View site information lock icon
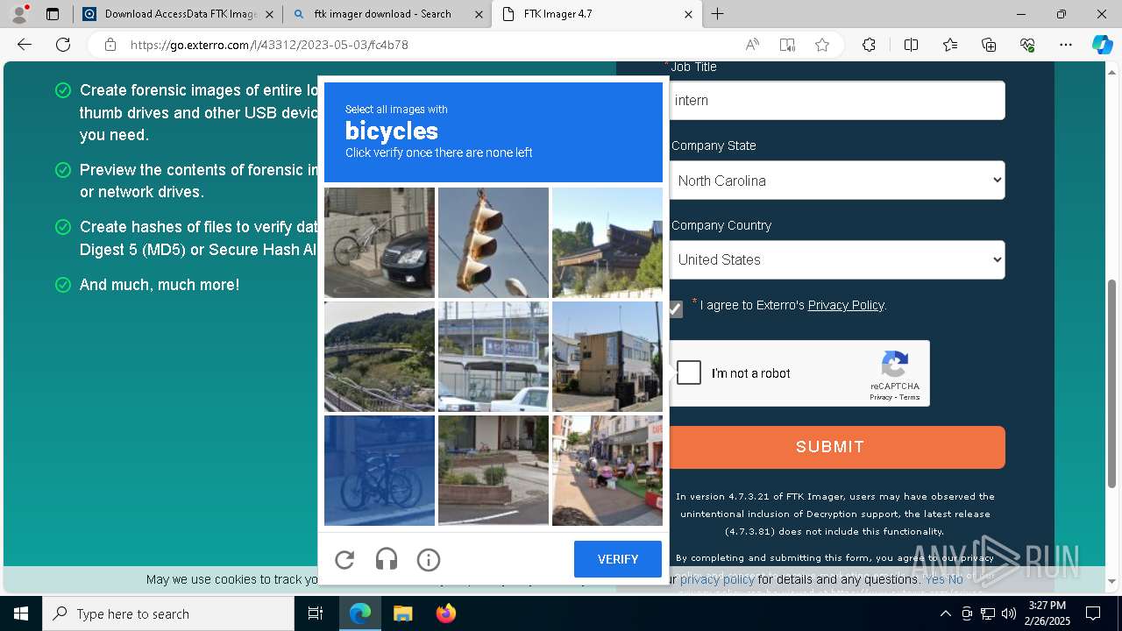This screenshot has width=1122, height=631. 110,45
